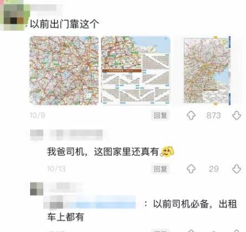246x232 pixels.
Task: Open the second map thumbnail with mileage tables
Action: pos(136,70)
